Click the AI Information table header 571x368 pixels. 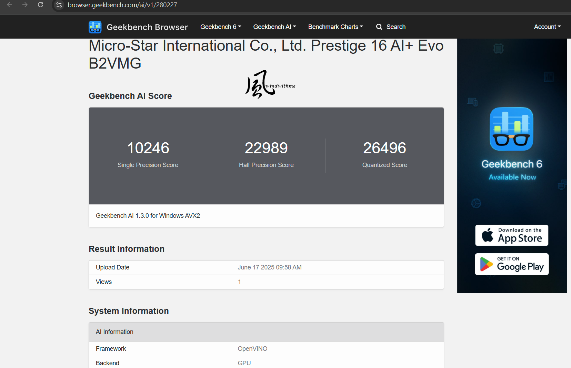click(266, 332)
